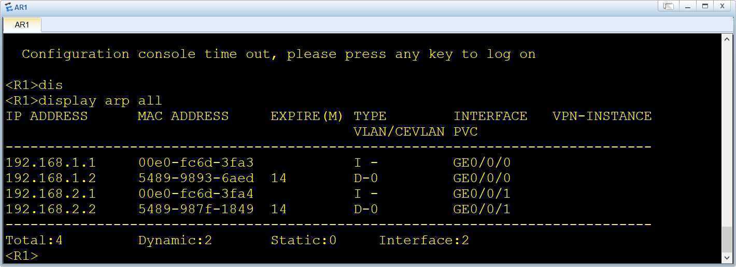Click the scrollbar up arrow
Screen dimensions: 736x267
point(727,39)
